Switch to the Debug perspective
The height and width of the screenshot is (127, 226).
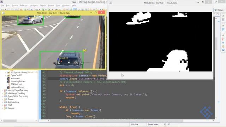click(x=219, y=10)
